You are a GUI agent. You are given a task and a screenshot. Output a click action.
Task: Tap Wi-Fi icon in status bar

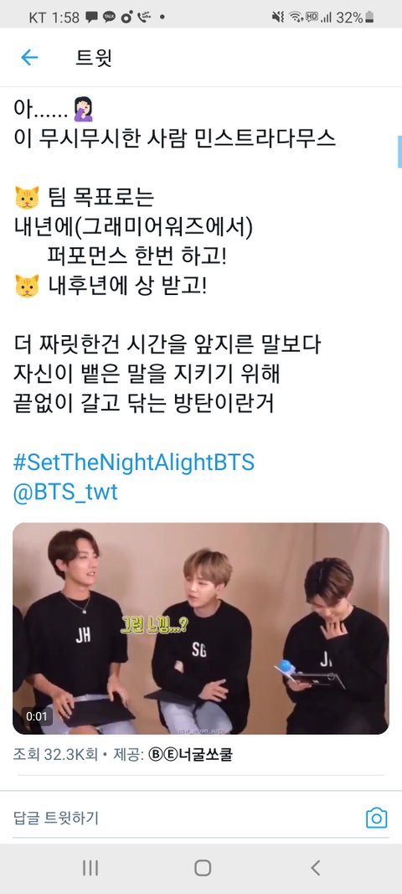[296, 18]
